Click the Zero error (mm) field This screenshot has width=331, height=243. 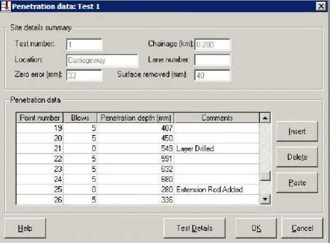point(84,75)
